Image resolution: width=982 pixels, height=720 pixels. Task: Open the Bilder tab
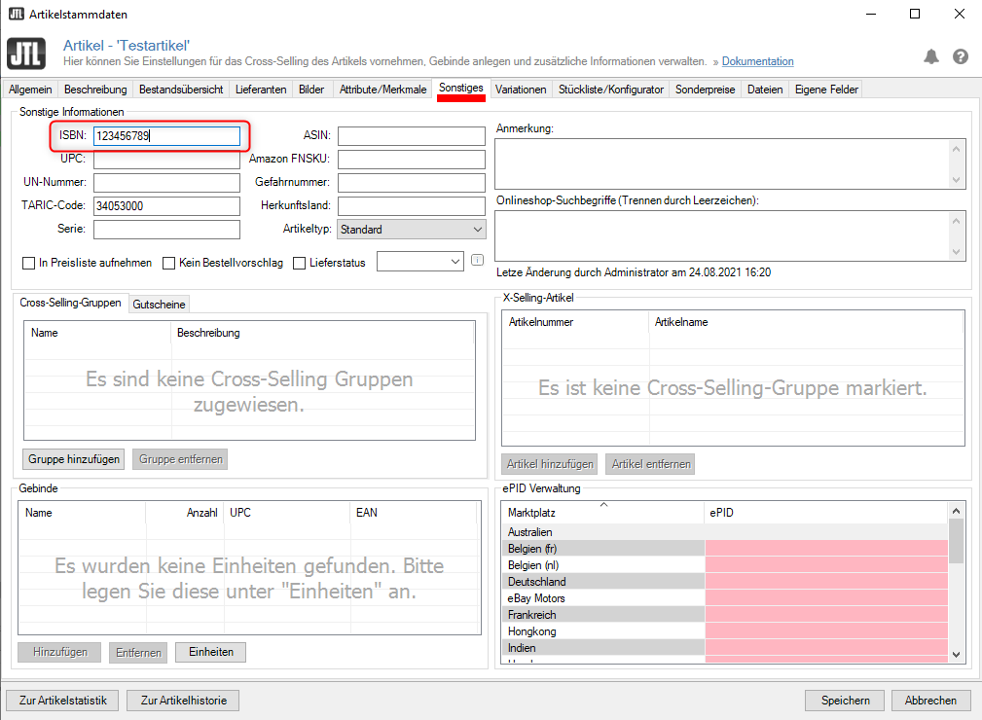[311, 90]
